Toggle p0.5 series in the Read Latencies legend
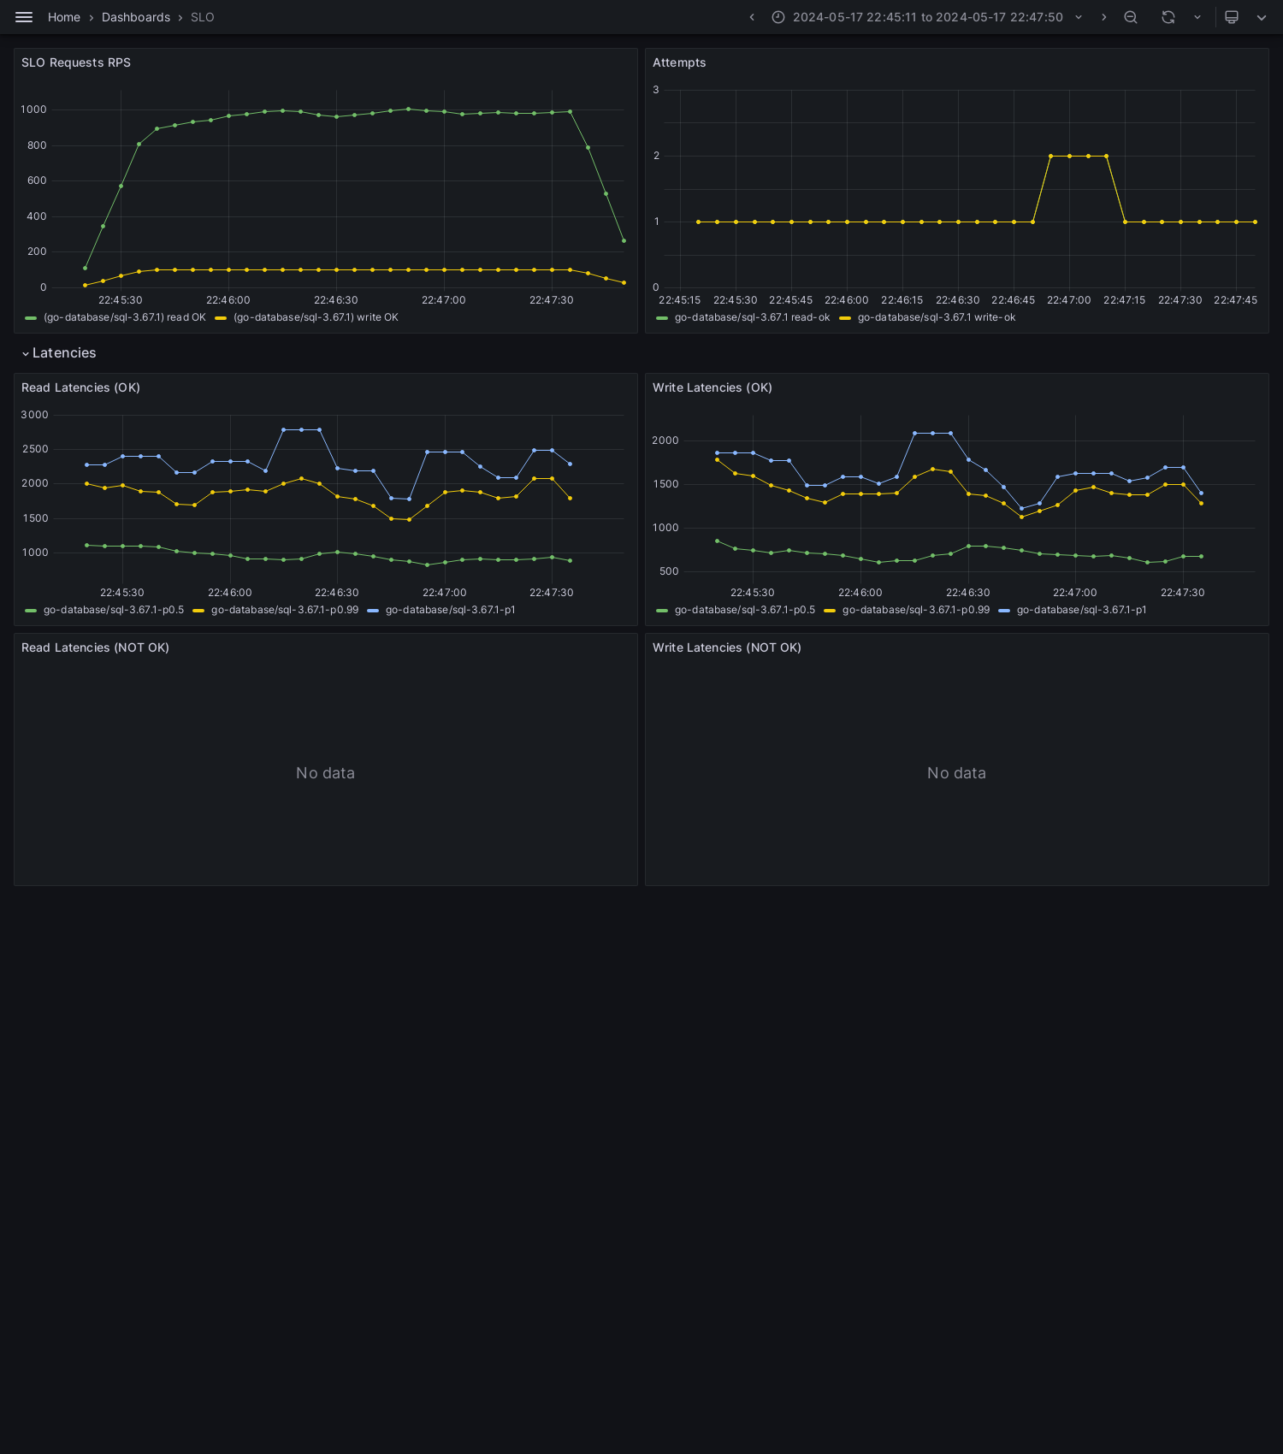 pyautogui.click(x=114, y=610)
